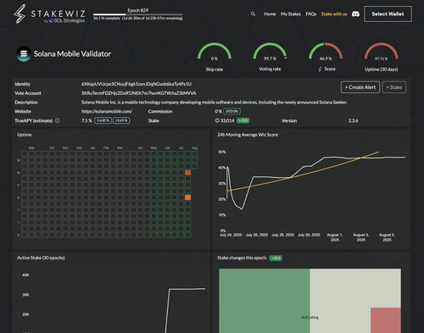Click the epoch completion text under the bar

pyautogui.click(x=138, y=19)
